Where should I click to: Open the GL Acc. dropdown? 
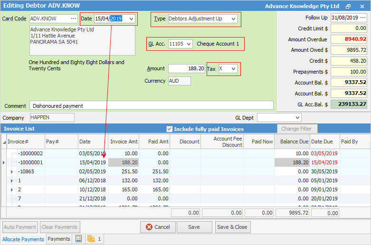[189, 44]
